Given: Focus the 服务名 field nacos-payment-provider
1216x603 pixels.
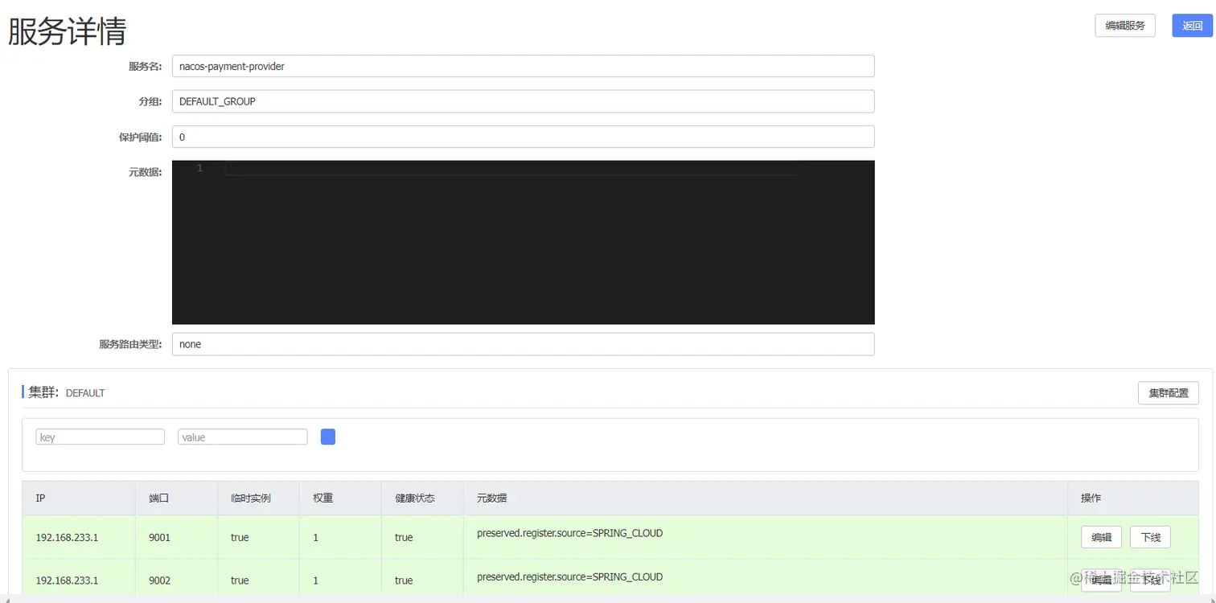Looking at the screenshot, I should pos(523,66).
